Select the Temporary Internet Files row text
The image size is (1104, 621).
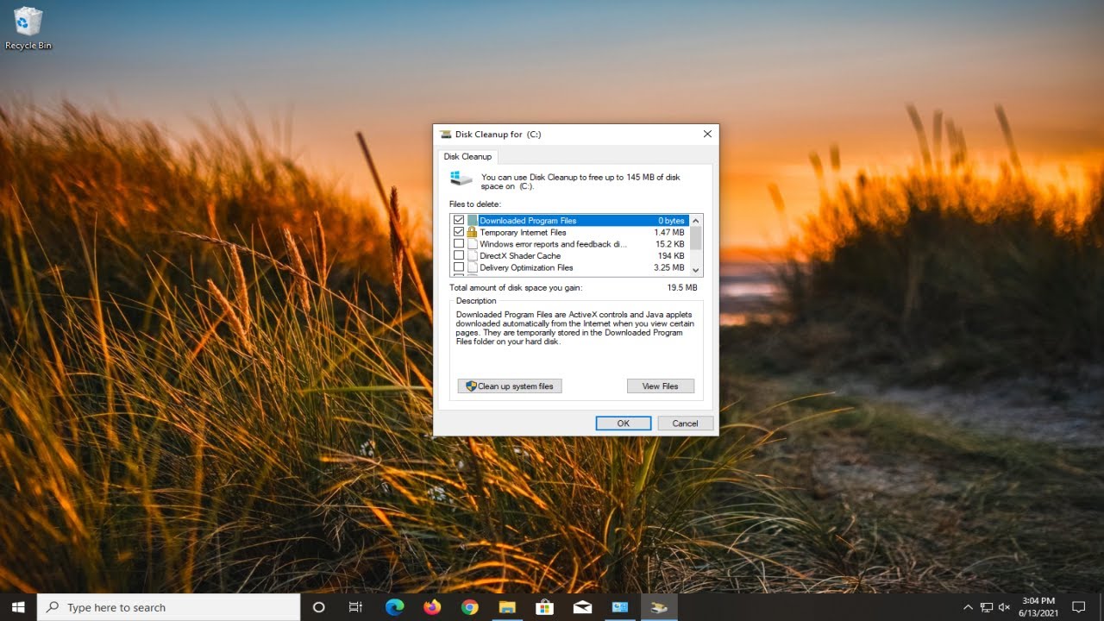[523, 233]
